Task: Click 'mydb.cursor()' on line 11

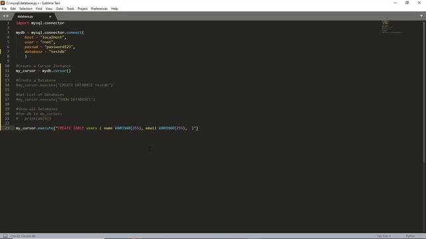Action: (57, 71)
